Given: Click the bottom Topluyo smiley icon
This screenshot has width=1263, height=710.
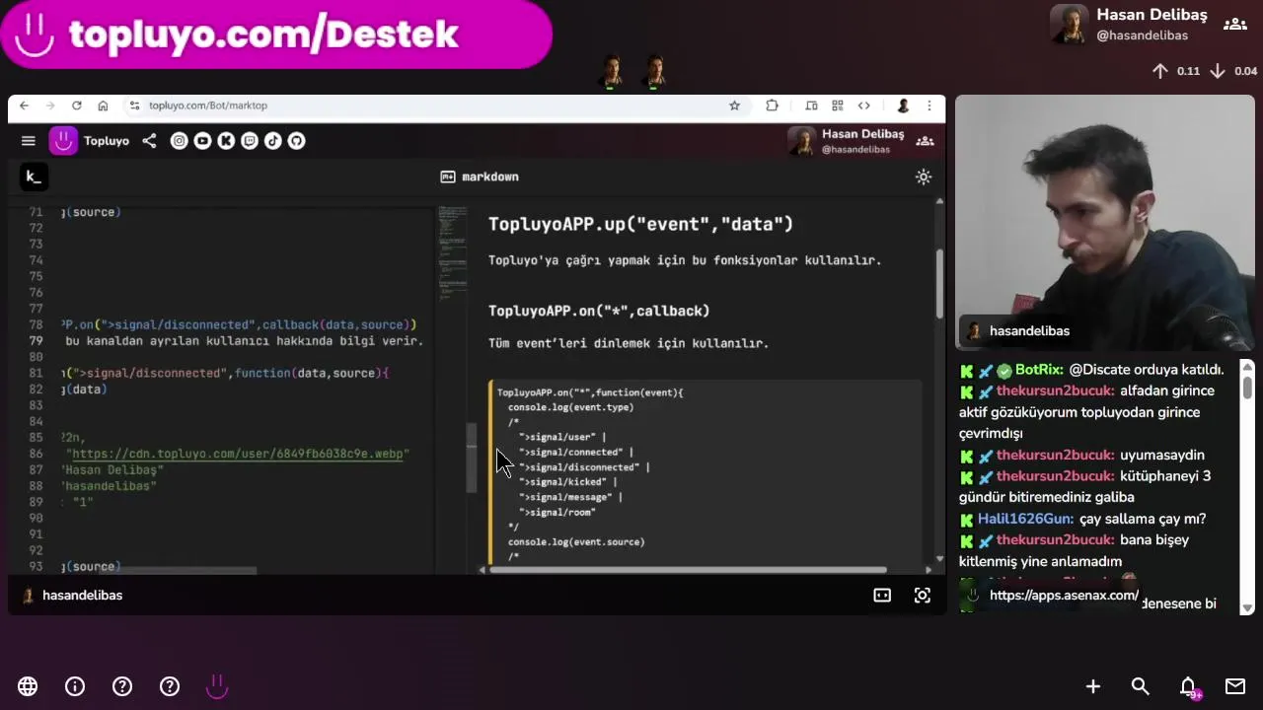Looking at the screenshot, I should (217, 686).
